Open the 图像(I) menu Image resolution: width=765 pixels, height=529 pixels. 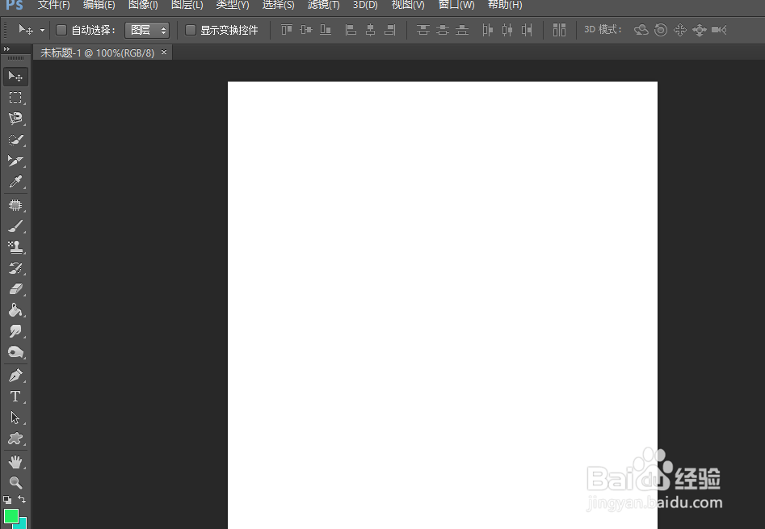tap(143, 5)
